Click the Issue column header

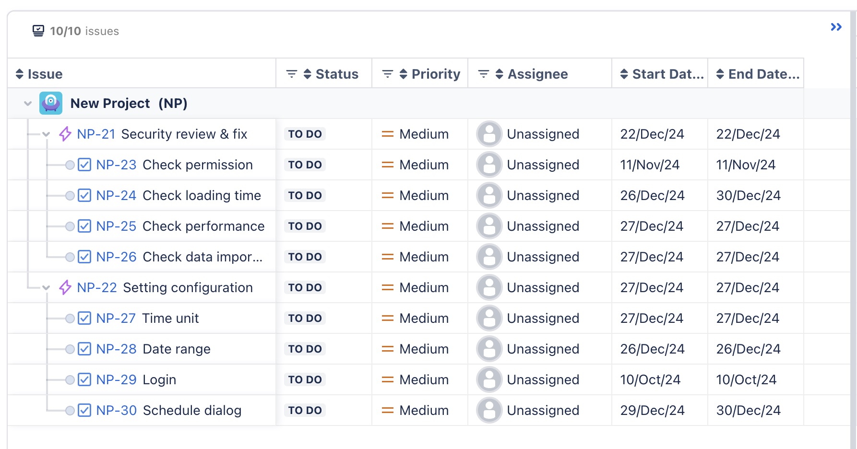(45, 74)
